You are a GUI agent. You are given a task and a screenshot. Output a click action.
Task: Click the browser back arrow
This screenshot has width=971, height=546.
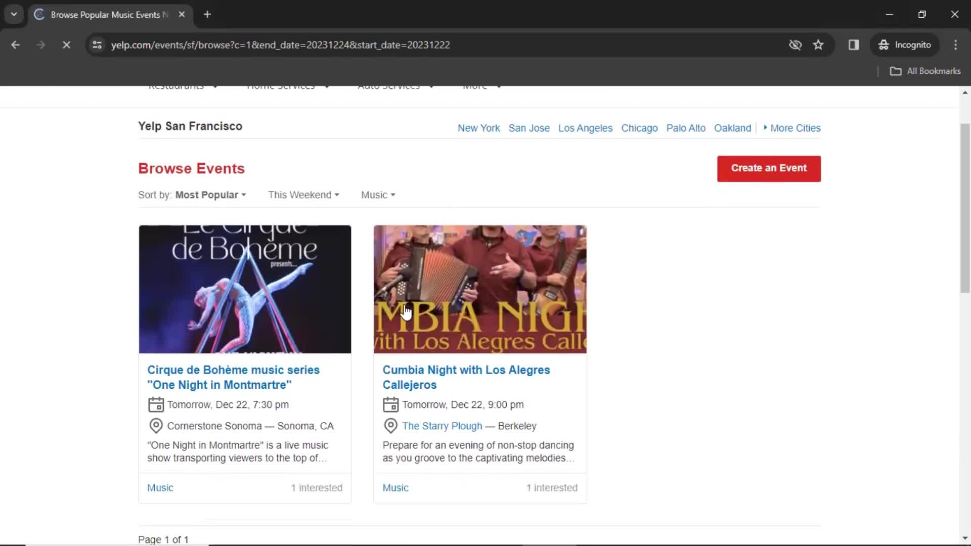16,45
